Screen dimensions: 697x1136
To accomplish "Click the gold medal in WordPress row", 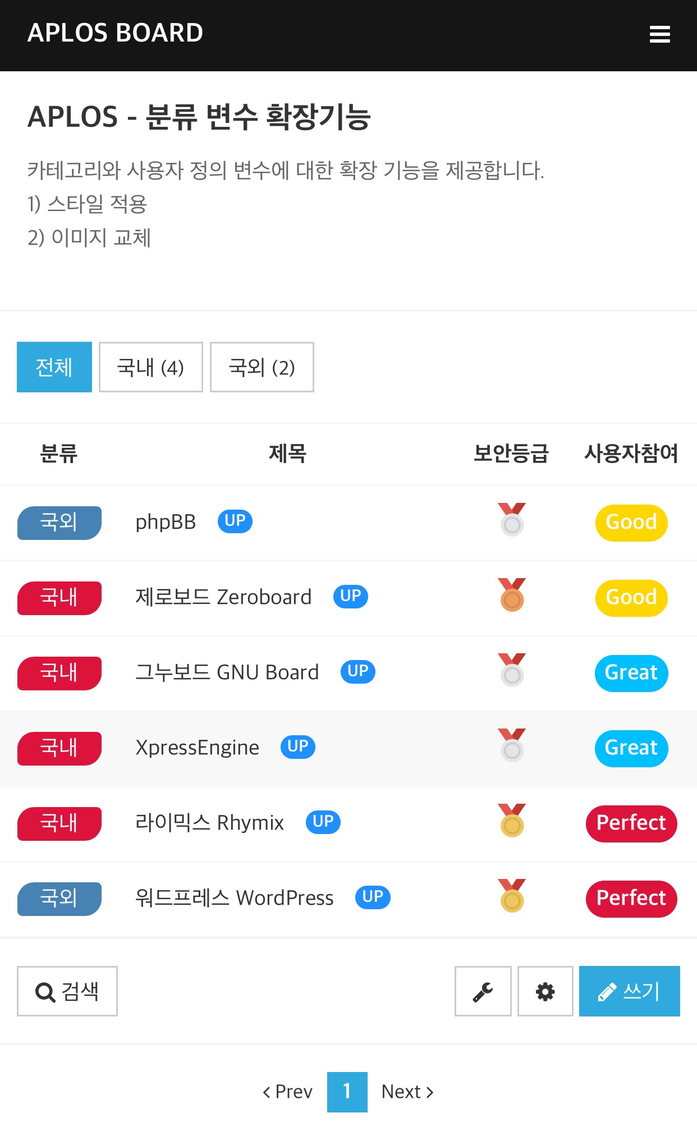I will point(512,895).
